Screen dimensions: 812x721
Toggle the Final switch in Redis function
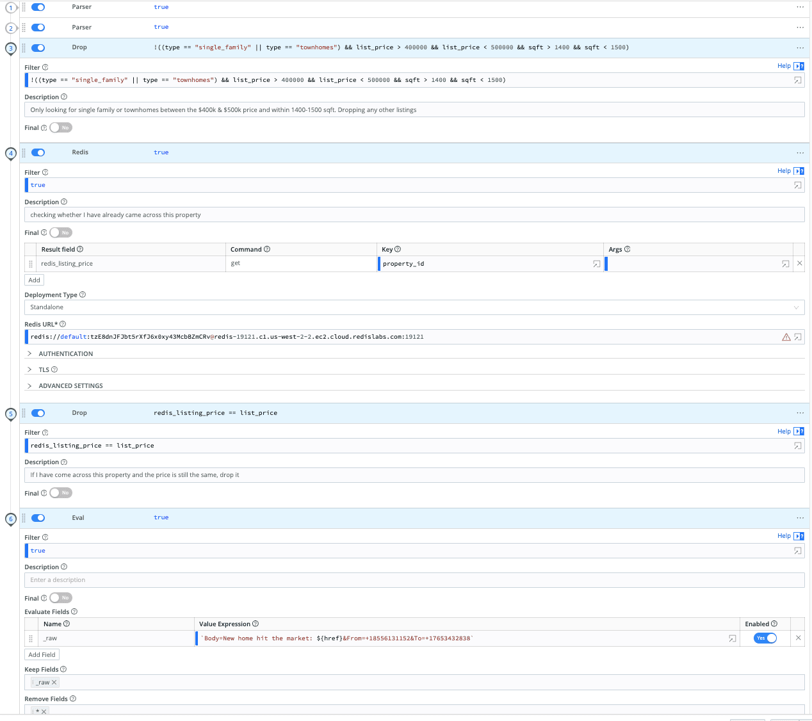(61, 232)
